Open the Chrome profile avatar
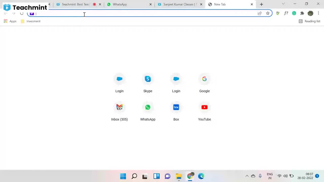This screenshot has height=182, width=324. click(310, 13)
